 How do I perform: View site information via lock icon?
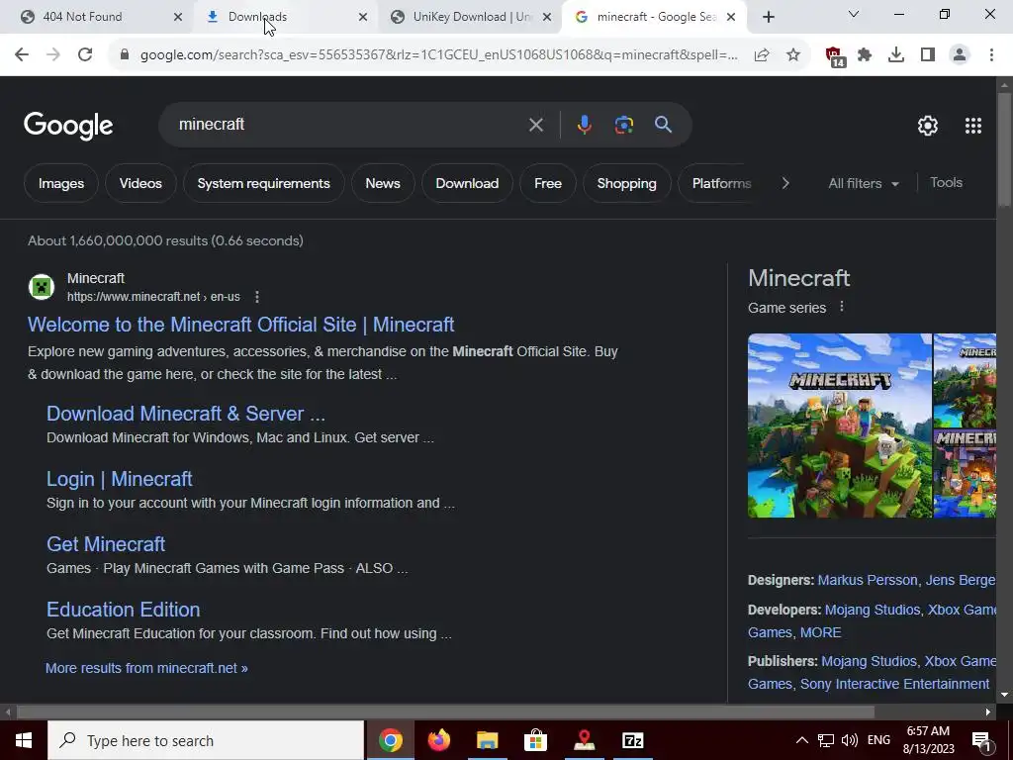point(125,55)
